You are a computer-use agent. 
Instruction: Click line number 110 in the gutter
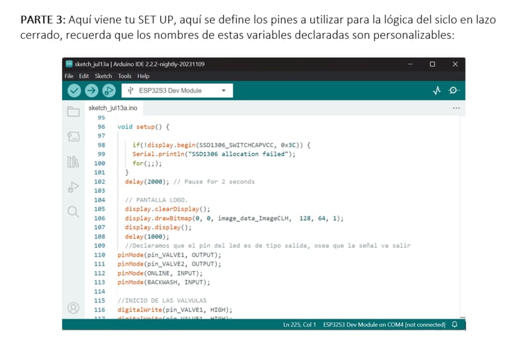point(100,255)
